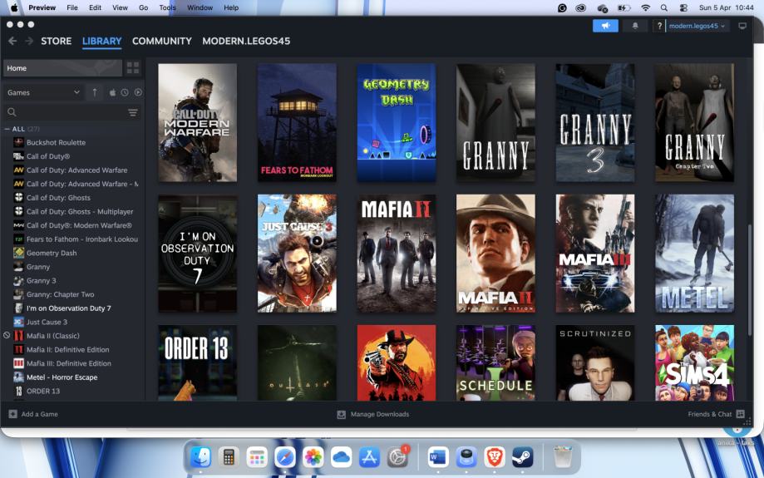Open the STORE tab

coord(56,41)
